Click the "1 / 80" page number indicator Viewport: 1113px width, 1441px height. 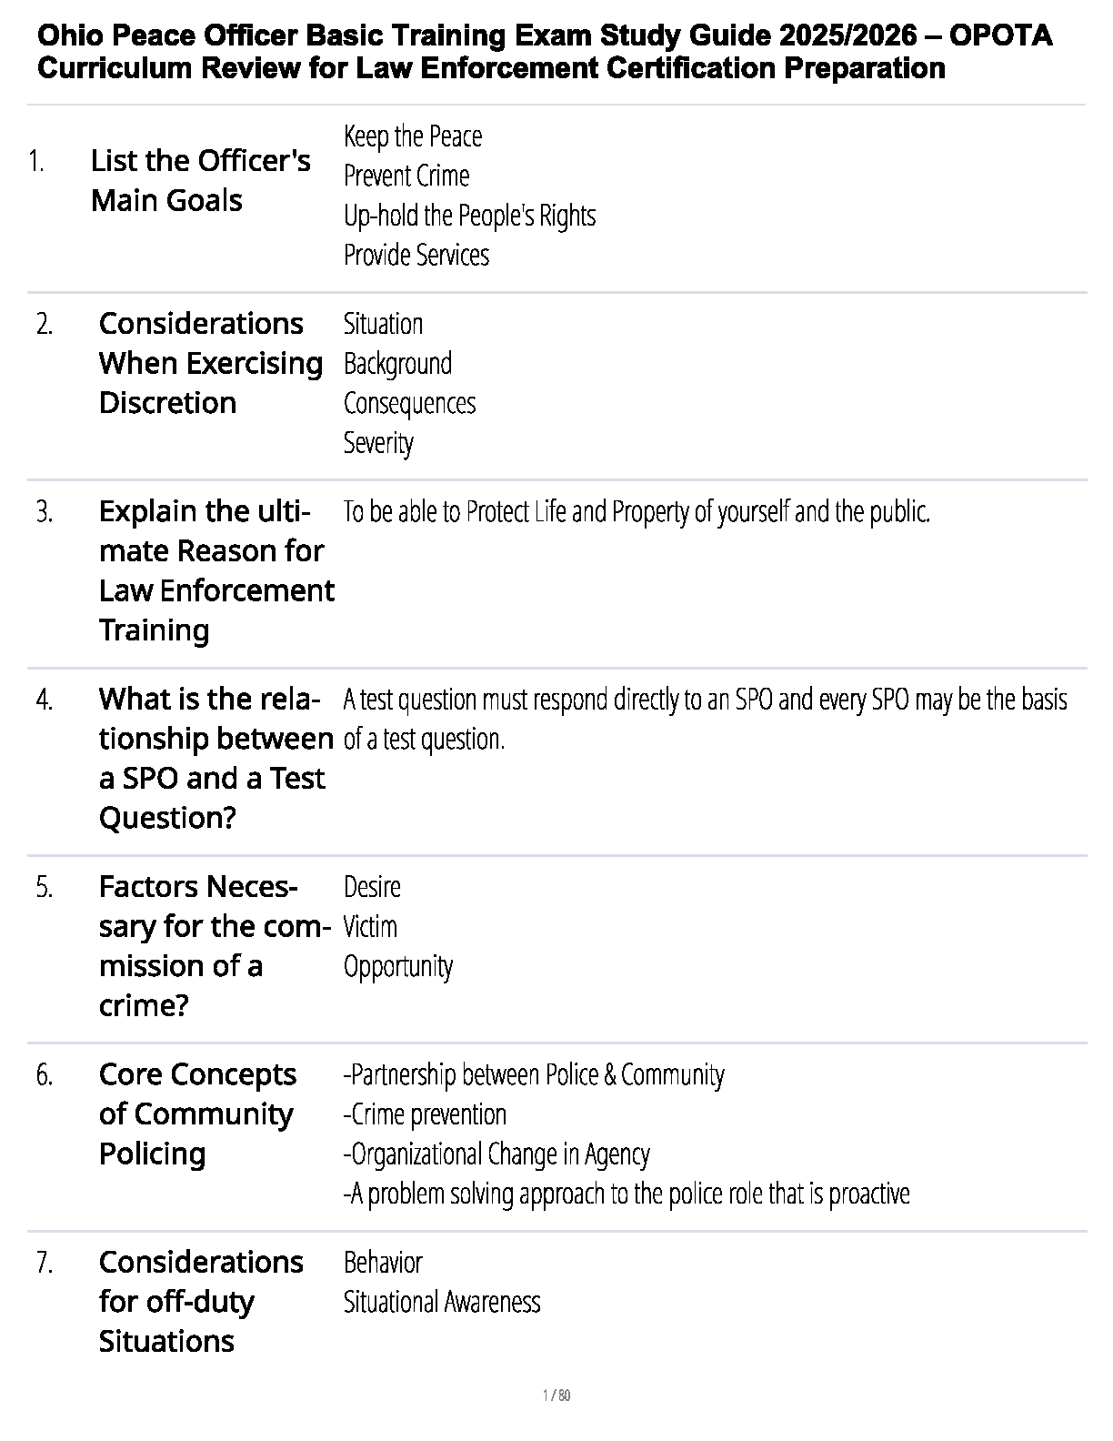[x=556, y=1396]
